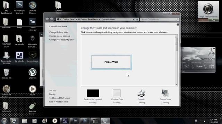Select All Control Panel Items breadcrumb

[x=88, y=19]
